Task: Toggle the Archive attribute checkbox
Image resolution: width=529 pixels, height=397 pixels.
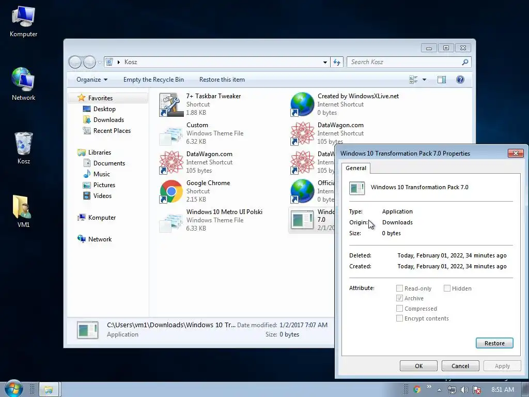Action: click(x=399, y=298)
